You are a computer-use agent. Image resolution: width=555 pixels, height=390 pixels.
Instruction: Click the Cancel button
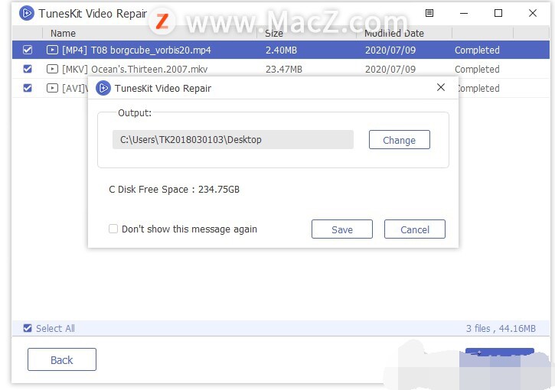[x=414, y=229]
